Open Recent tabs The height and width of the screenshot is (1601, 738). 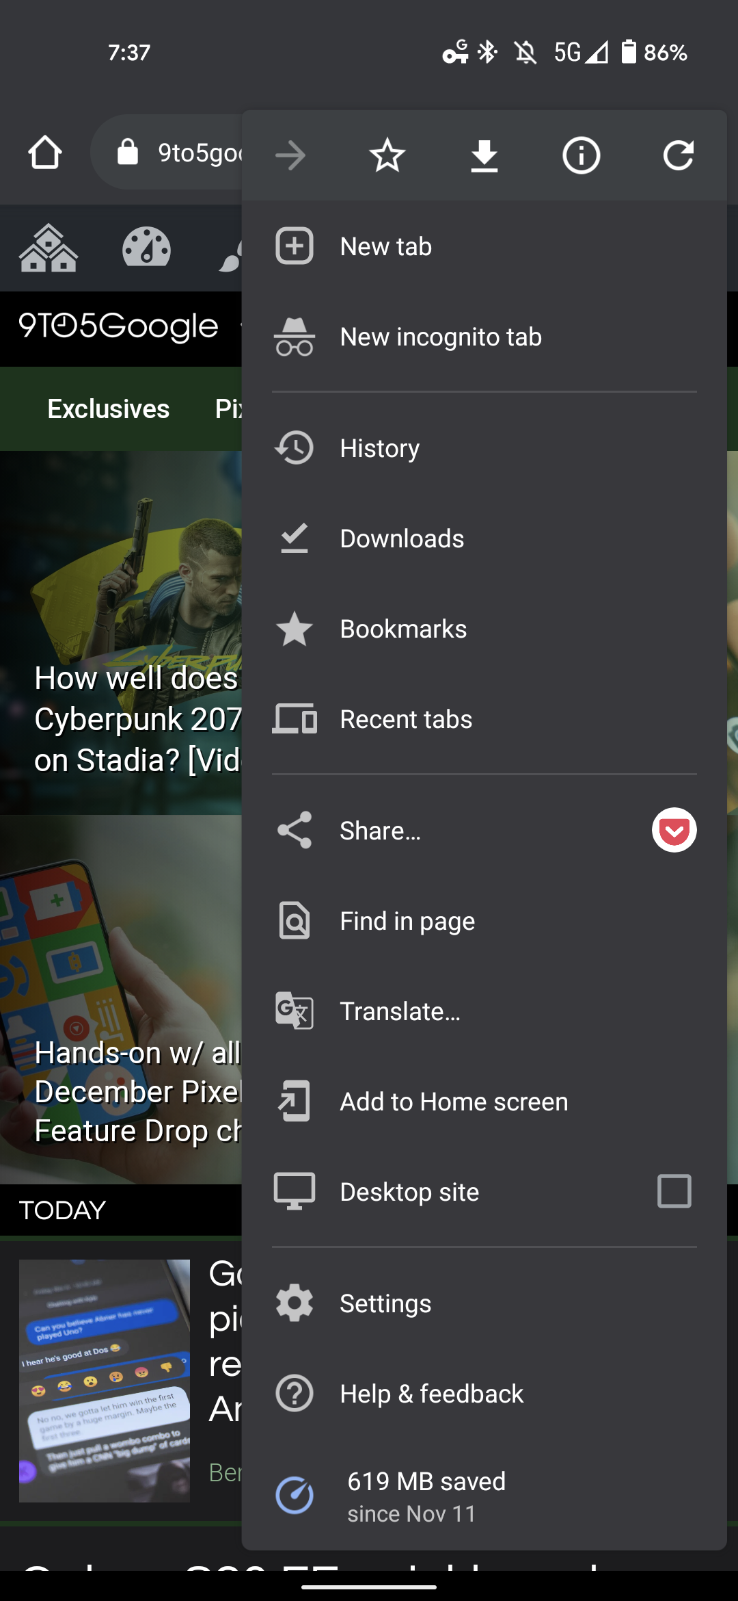click(x=406, y=719)
